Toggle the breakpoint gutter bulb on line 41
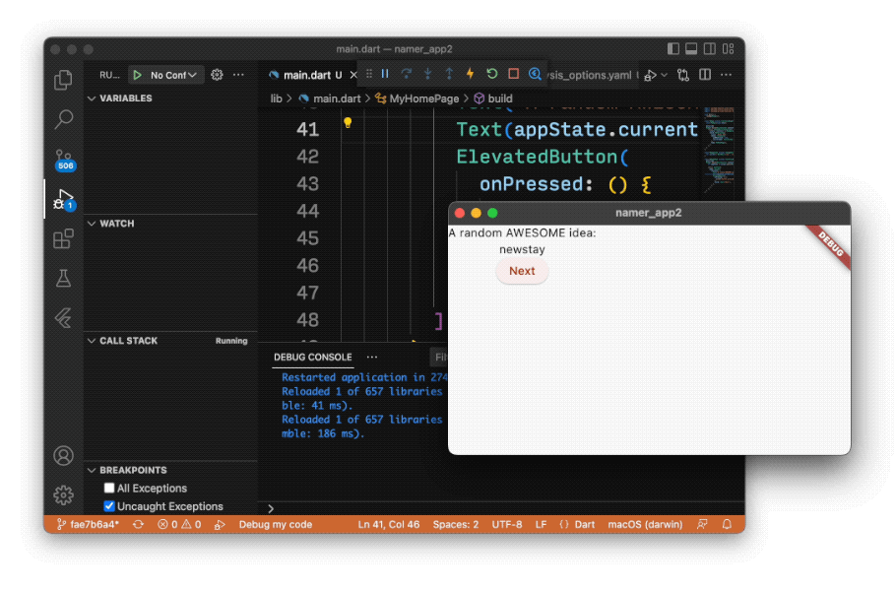The height and width of the screenshot is (591, 896). 350,120
